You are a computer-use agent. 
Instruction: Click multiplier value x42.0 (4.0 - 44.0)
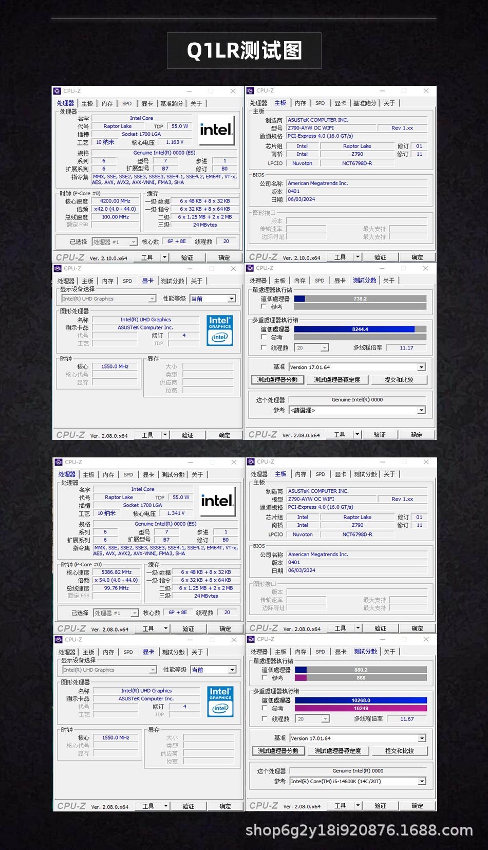(x=115, y=209)
